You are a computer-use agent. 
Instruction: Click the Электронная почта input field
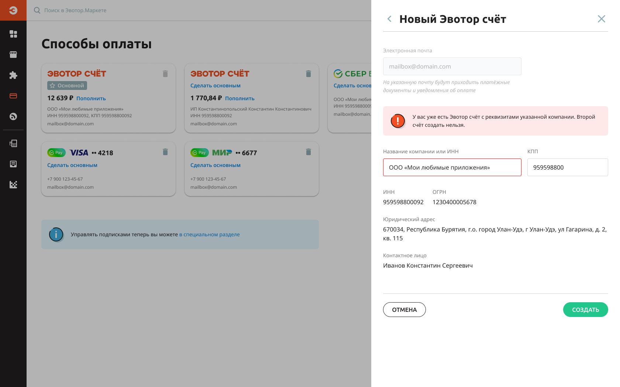tap(452, 66)
